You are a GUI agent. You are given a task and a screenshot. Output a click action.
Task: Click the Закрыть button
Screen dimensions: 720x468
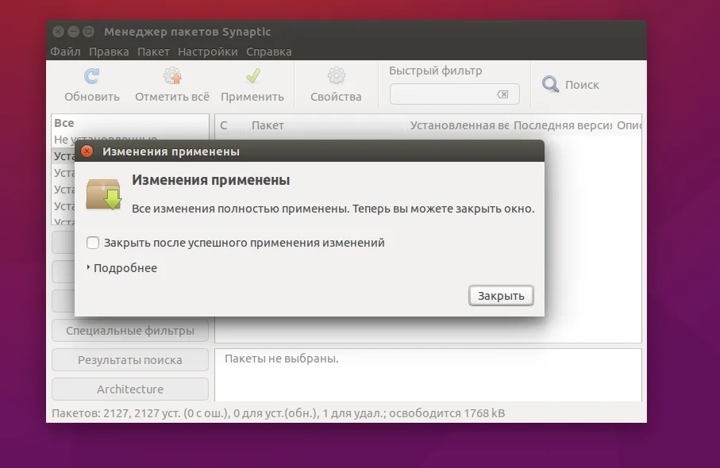click(501, 296)
